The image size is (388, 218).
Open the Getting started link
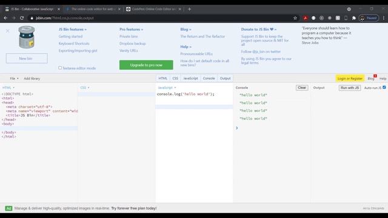70,36
